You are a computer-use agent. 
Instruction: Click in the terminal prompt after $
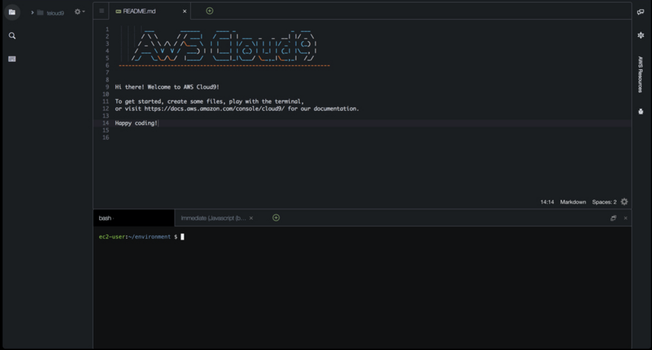point(182,237)
